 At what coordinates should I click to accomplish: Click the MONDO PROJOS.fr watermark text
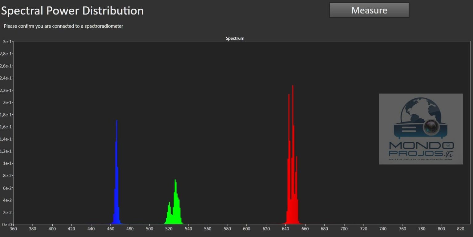click(421, 150)
